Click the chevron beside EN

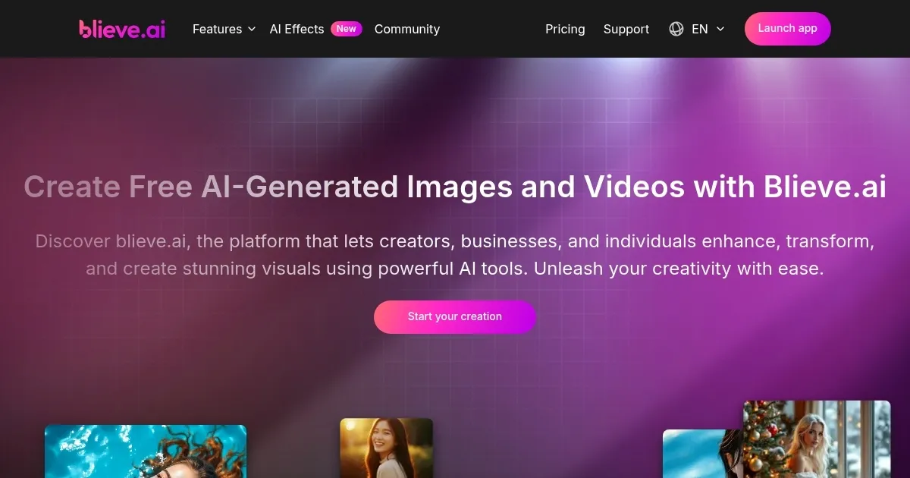(x=720, y=30)
